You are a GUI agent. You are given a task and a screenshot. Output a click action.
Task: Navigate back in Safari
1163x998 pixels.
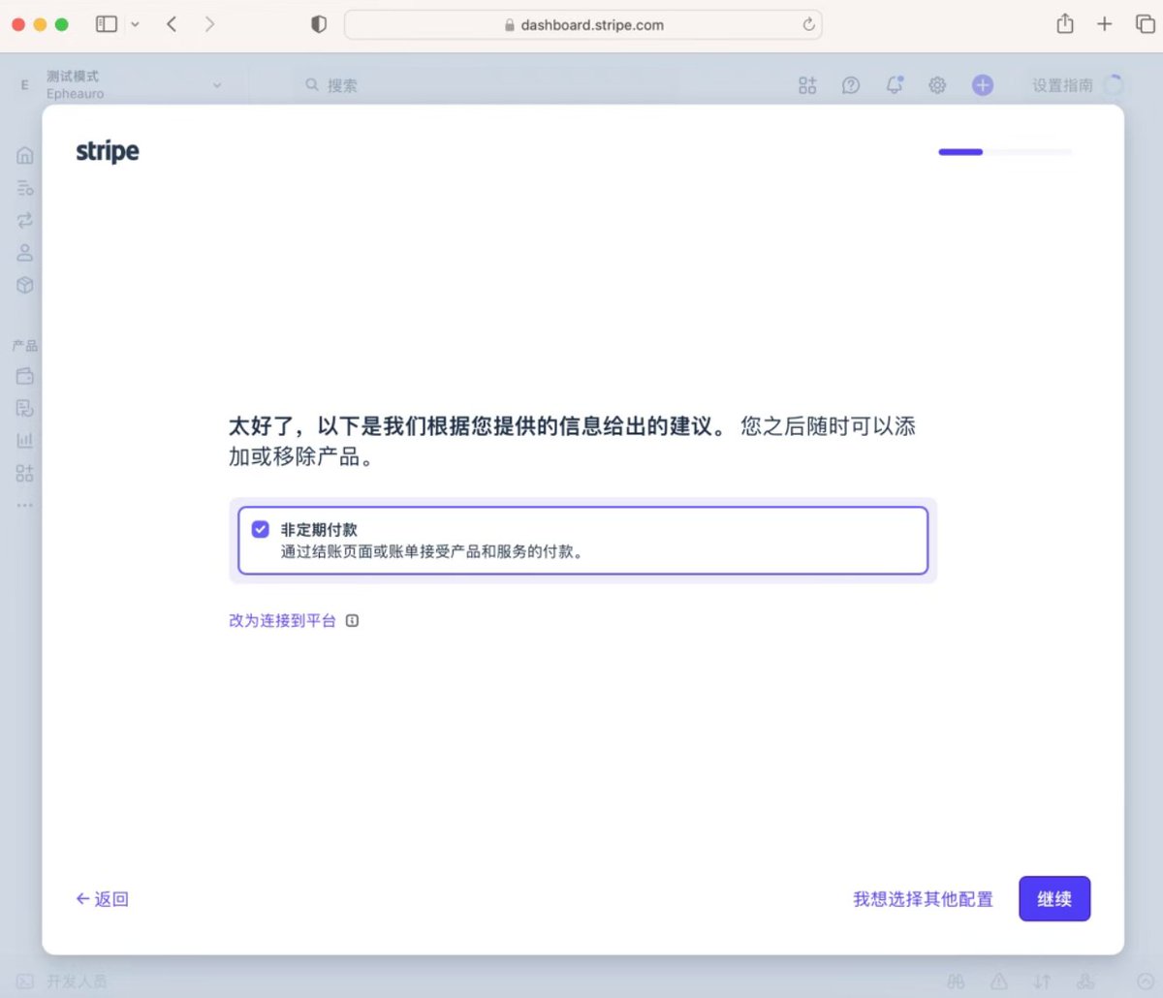coord(172,24)
